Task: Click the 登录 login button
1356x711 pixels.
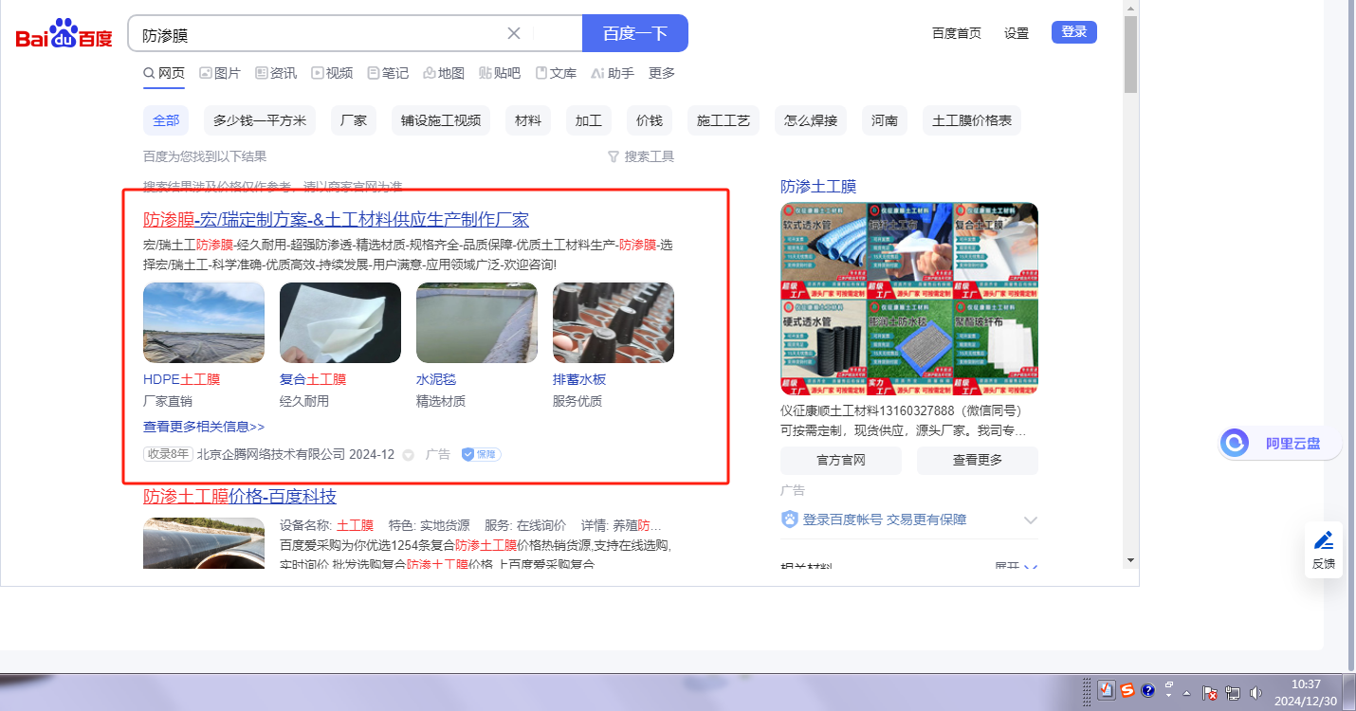Action: tap(1074, 32)
